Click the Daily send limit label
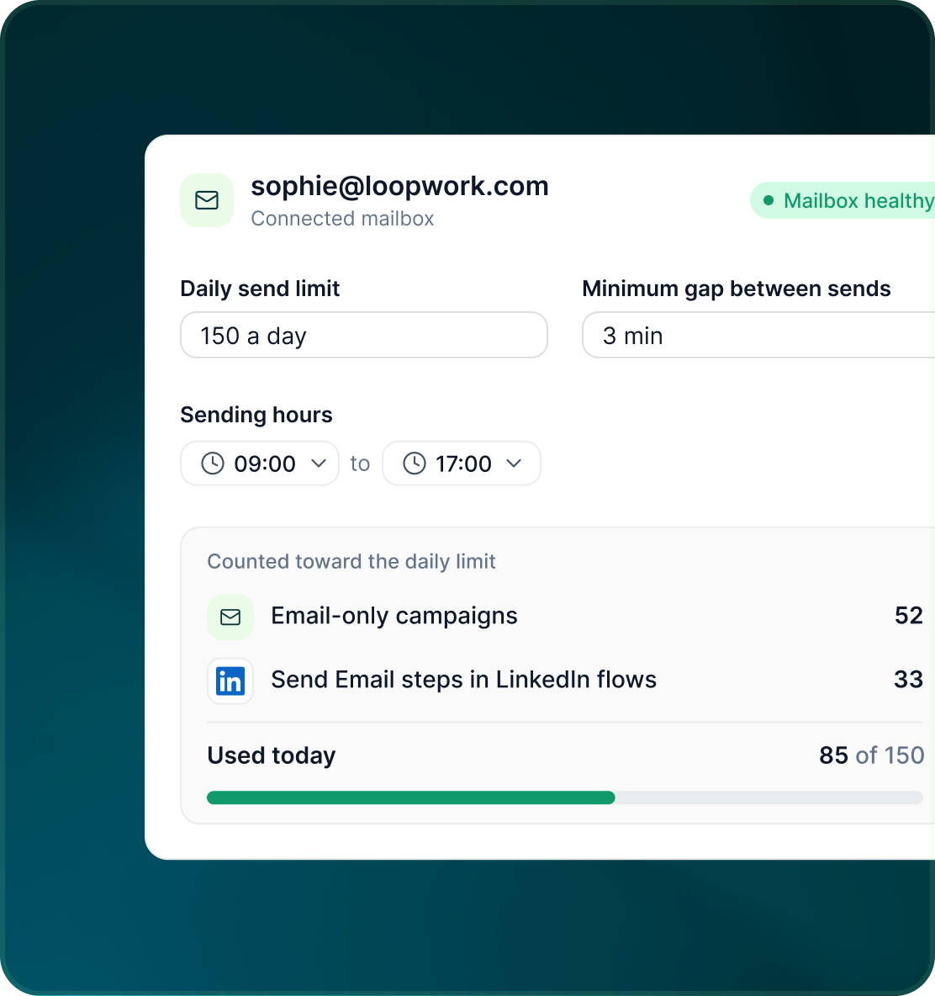Image resolution: width=935 pixels, height=996 pixels. (260, 289)
